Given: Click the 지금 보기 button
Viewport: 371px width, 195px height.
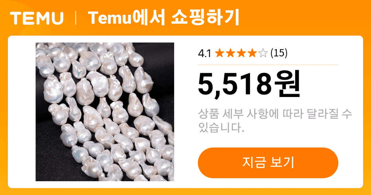Looking at the screenshot, I should tap(268, 163).
